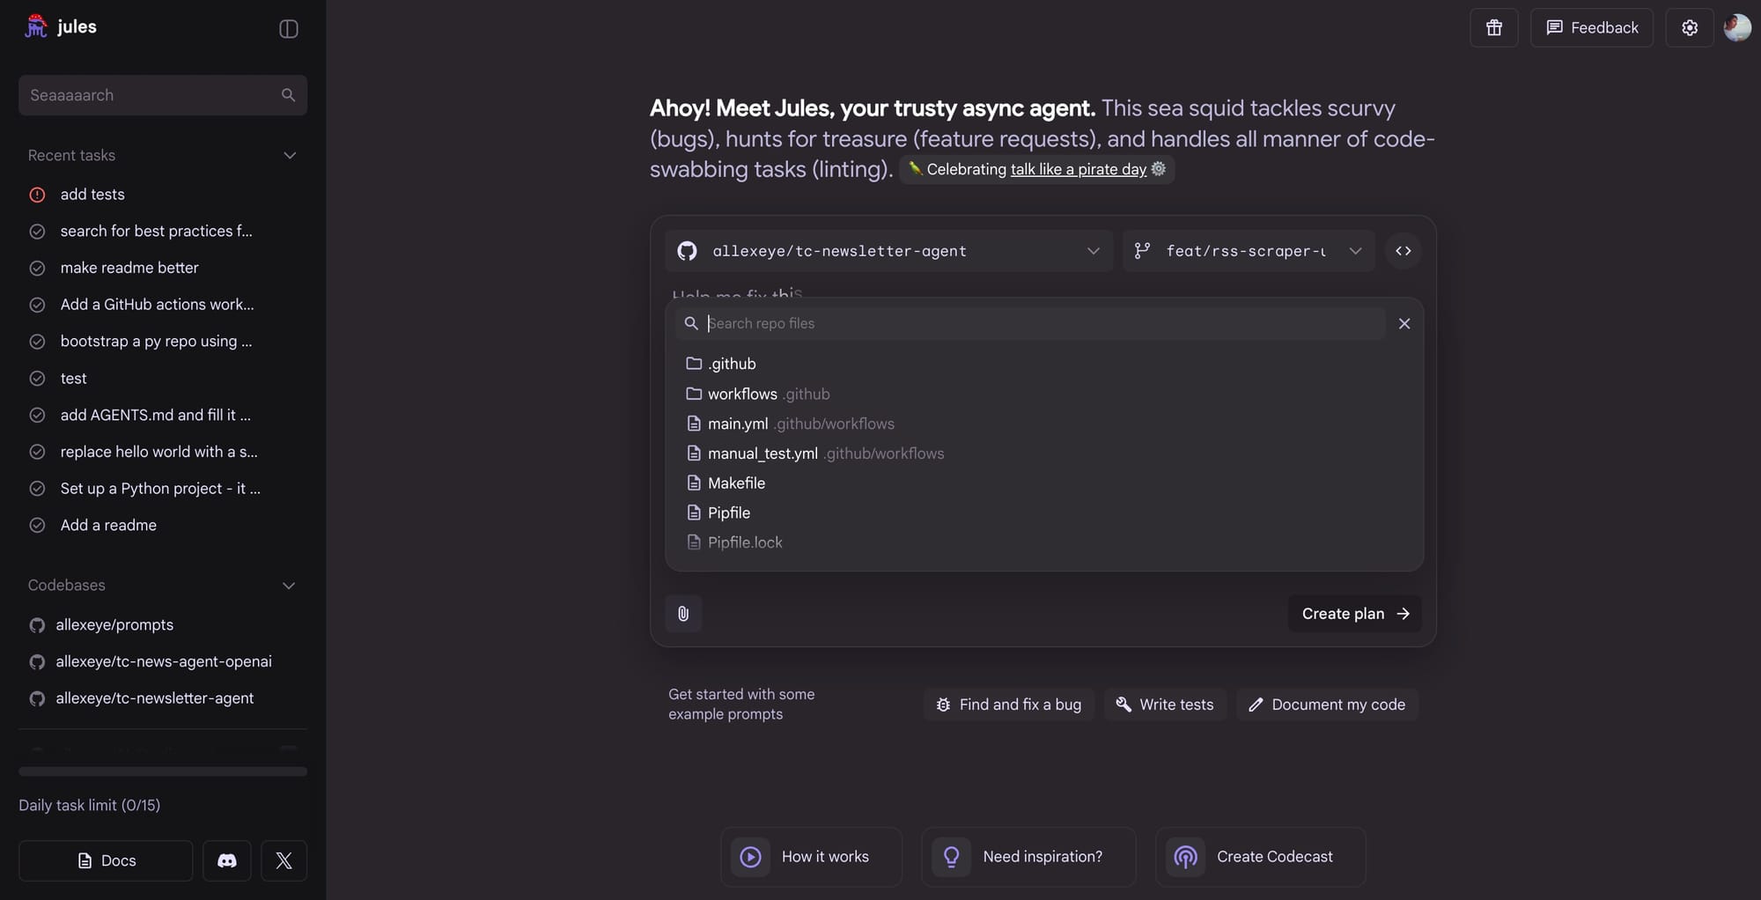This screenshot has width=1761, height=900.
Task: Select main.yml from file list
Action: (738, 424)
